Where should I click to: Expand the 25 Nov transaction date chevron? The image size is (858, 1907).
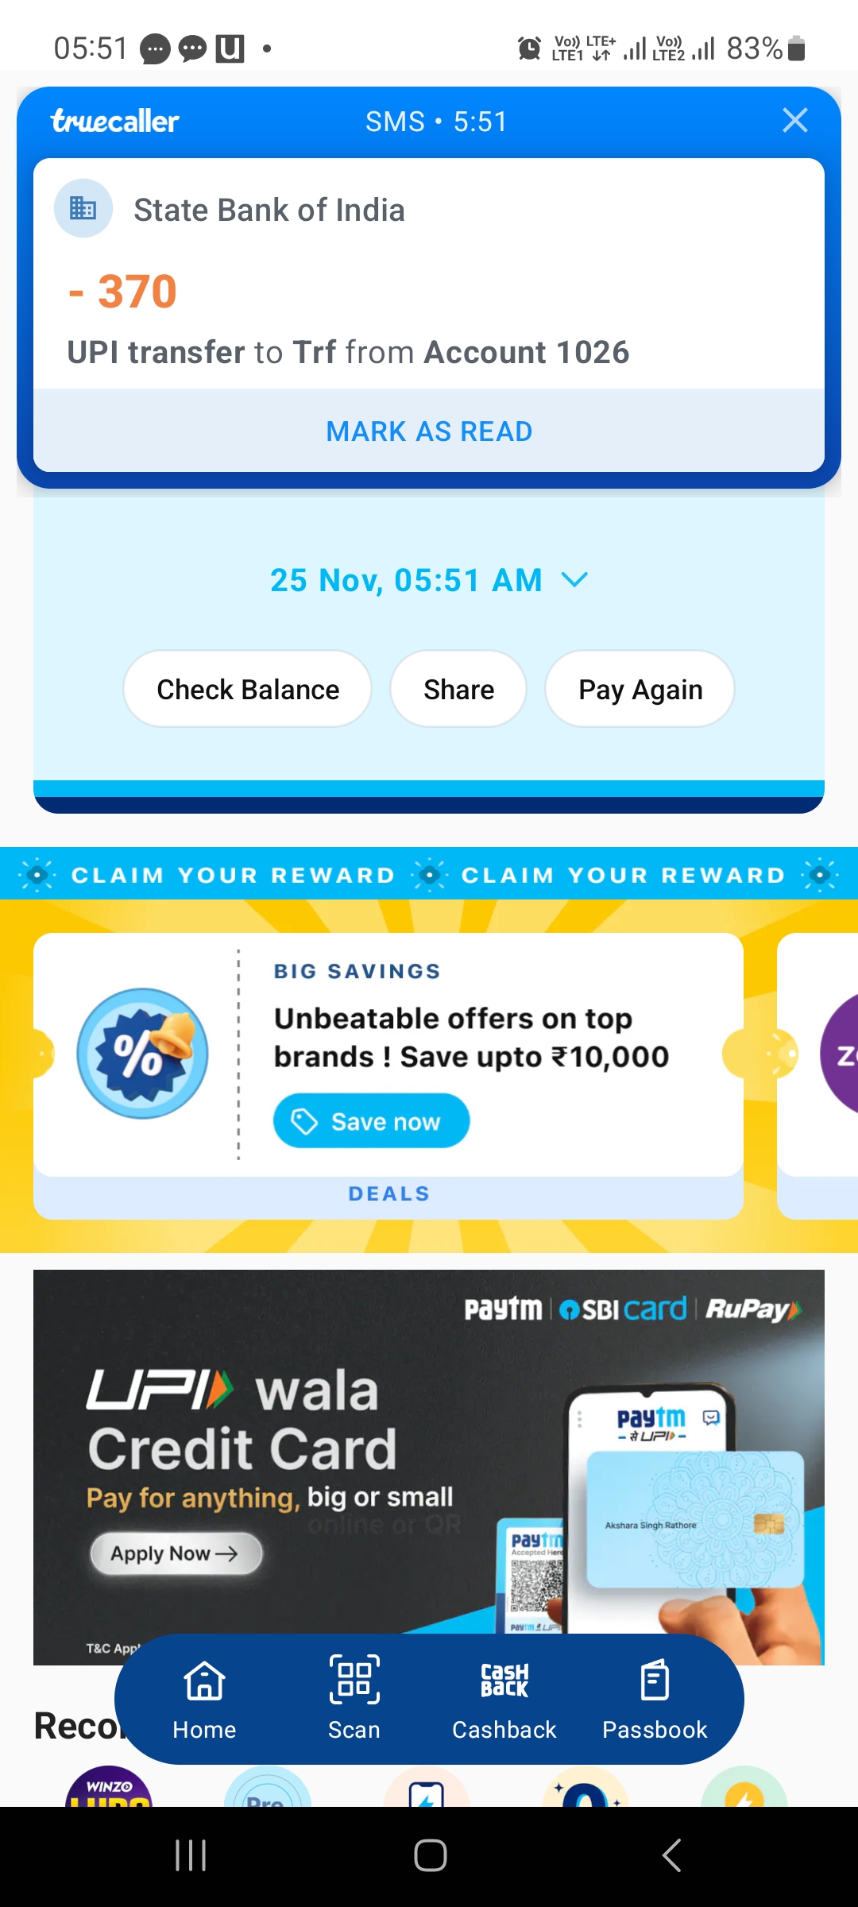coord(574,580)
